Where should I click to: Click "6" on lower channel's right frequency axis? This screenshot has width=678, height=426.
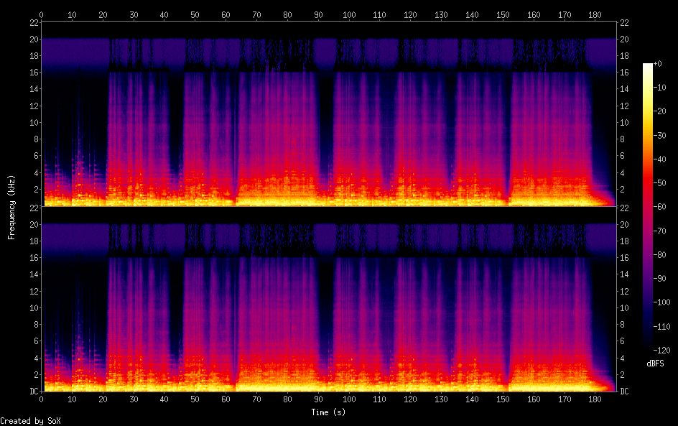[x=622, y=341]
